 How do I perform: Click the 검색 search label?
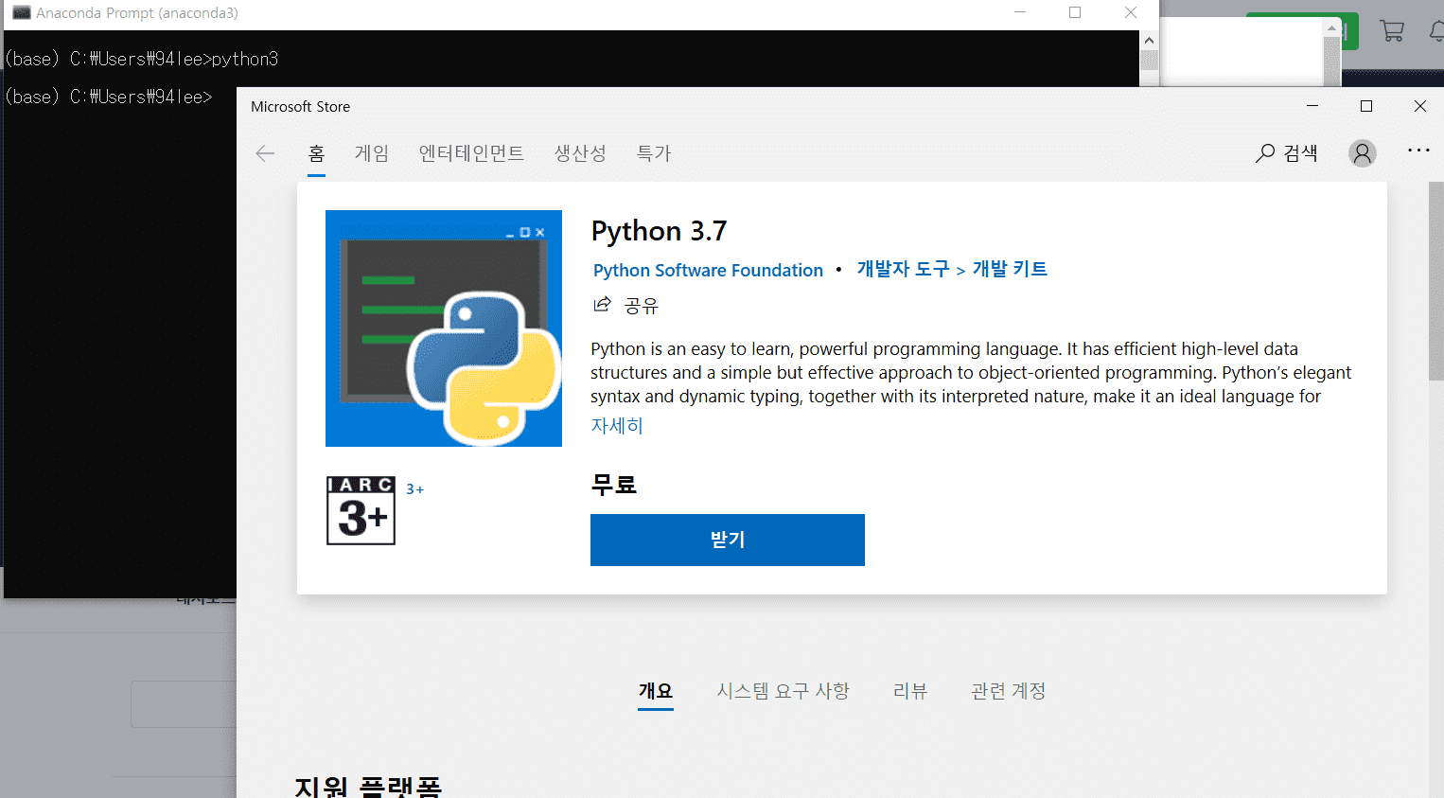pos(1301,153)
